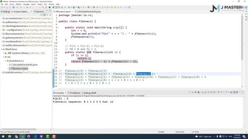Open the Refactor menu

[x=19, y=4]
